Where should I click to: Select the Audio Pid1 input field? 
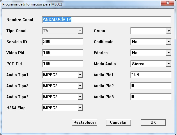[x=151, y=75]
